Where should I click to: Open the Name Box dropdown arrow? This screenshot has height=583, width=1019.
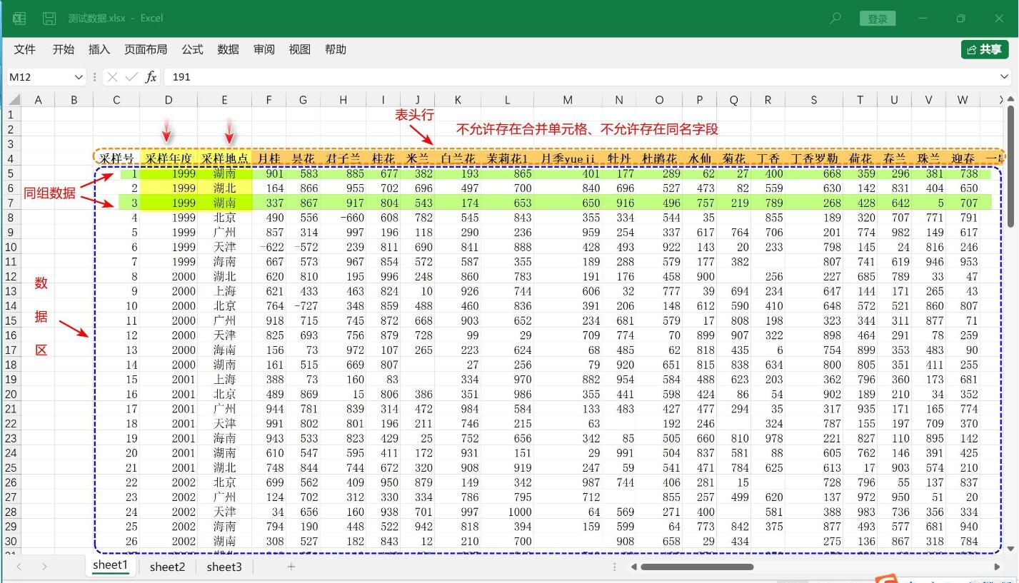click(x=79, y=77)
